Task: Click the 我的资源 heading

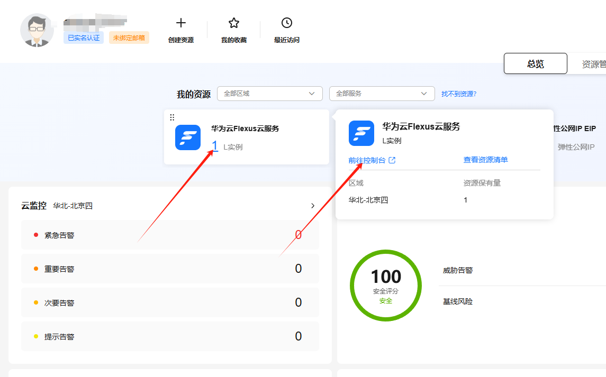Action: (194, 94)
